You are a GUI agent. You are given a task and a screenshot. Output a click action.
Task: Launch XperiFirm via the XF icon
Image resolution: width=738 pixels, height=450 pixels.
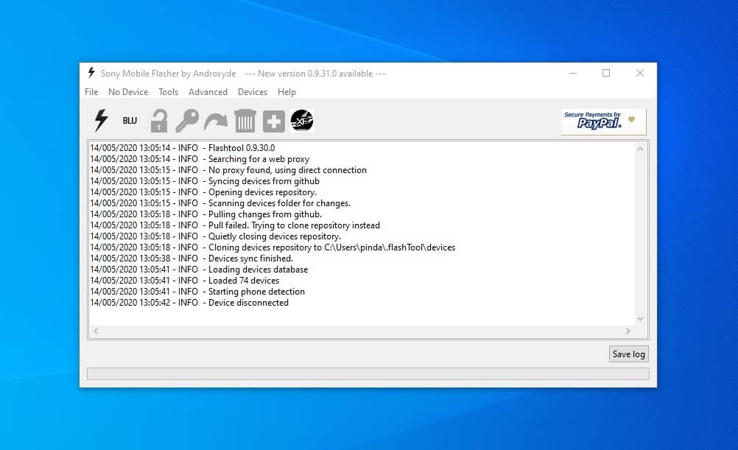click(x=301, y=120)
